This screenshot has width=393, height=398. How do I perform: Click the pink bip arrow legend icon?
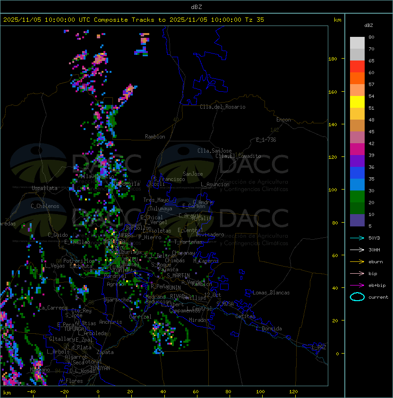coord(357,273)
